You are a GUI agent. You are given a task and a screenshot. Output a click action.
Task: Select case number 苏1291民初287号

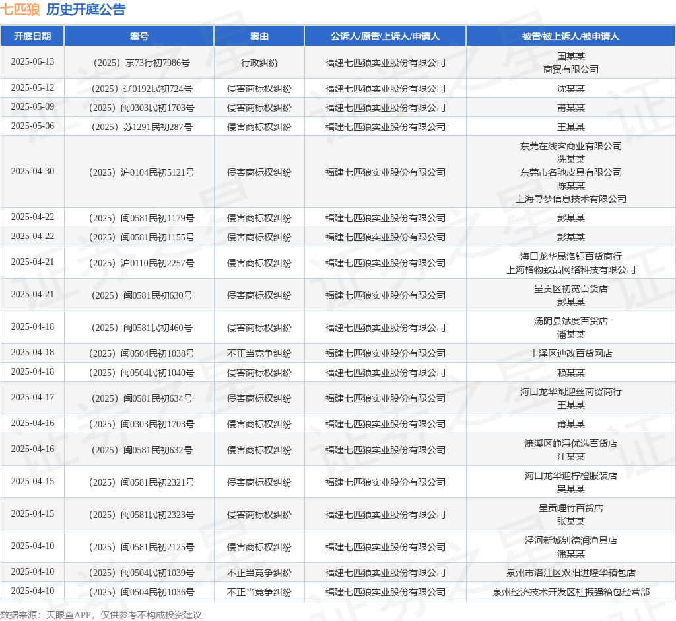pos(141,128)
